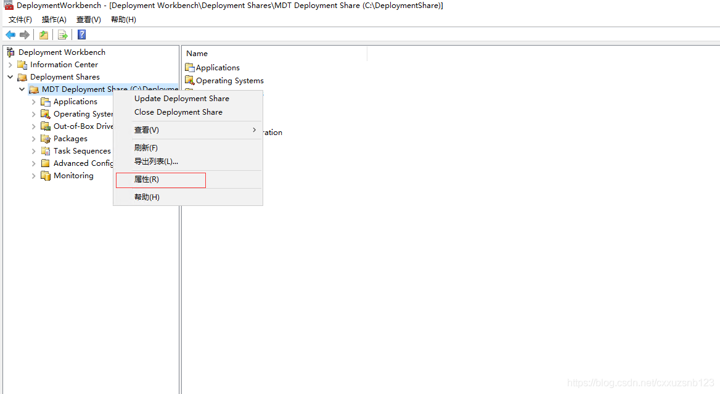Choose Update Deployment Share from context menu
720x394 pixels.
(188, 98)
